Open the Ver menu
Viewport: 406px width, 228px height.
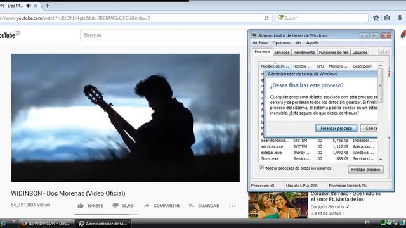click(298, 42)
